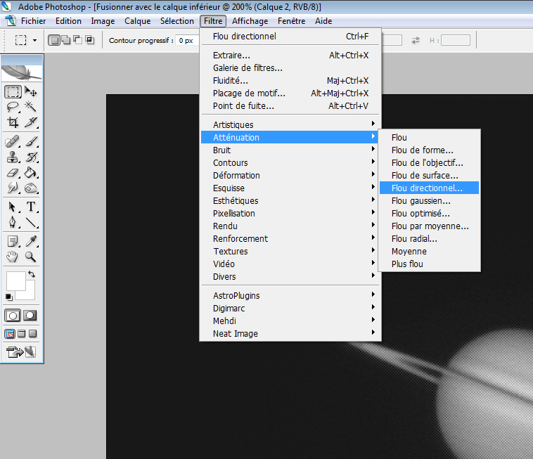Select the Crop tool
Viewport: 533px width, 459px height.
click(x=13, y=122)
